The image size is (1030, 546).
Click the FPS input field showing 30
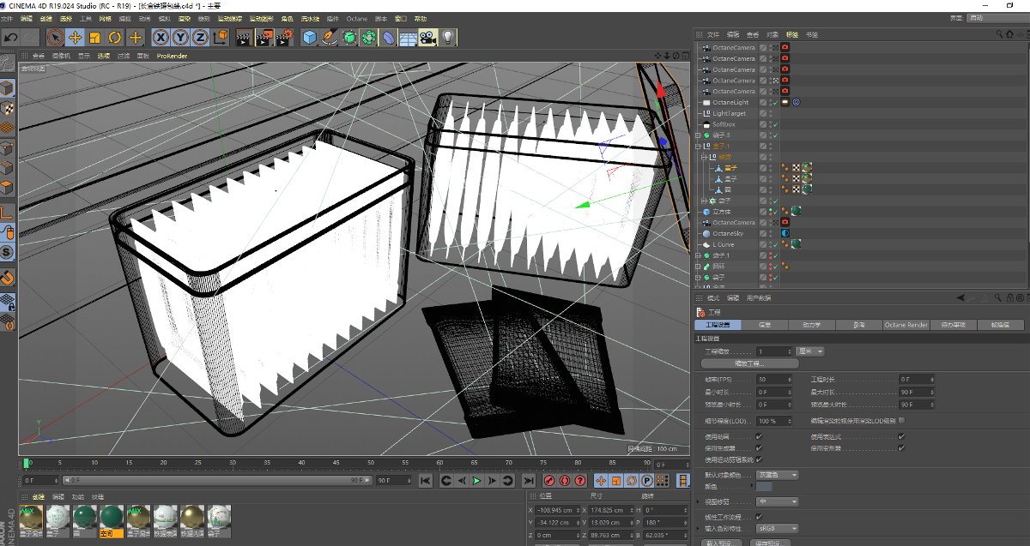click(773, 379)
